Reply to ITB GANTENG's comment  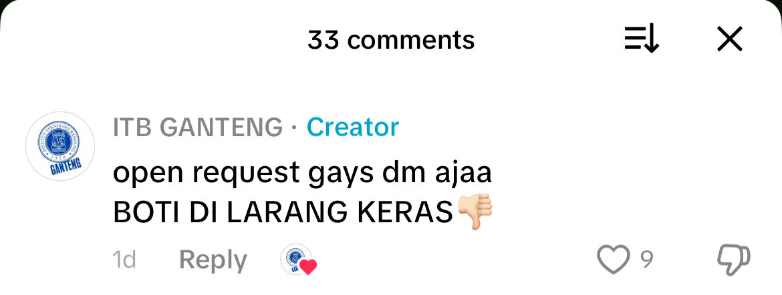tap(213, 260)
